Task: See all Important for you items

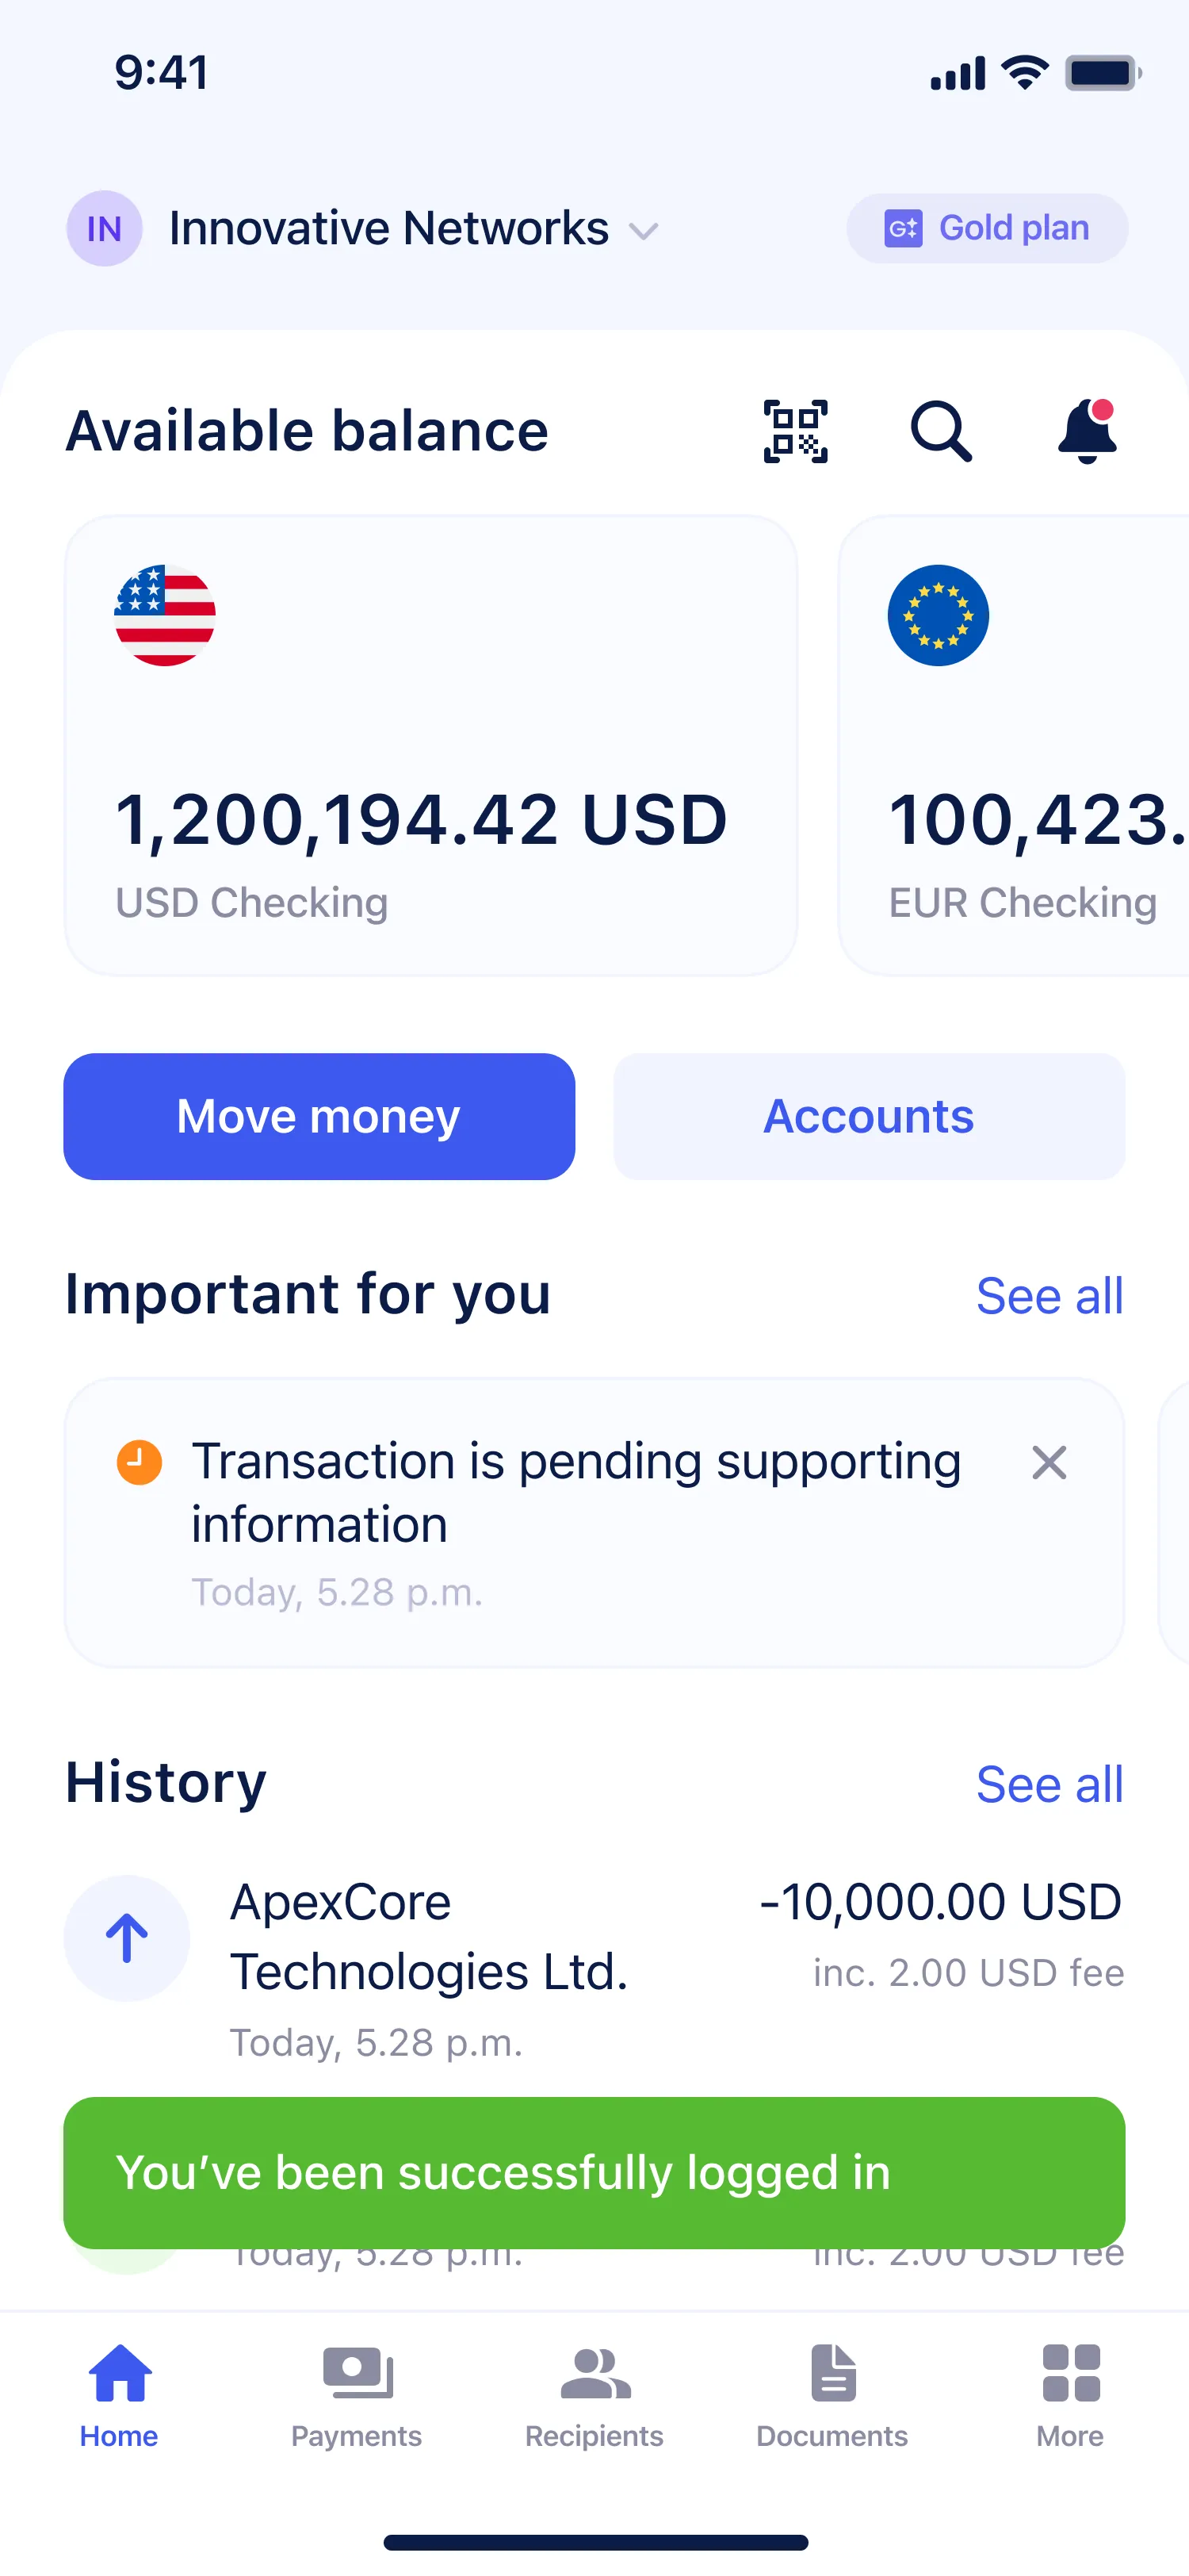Action: coord(1049,1296)
